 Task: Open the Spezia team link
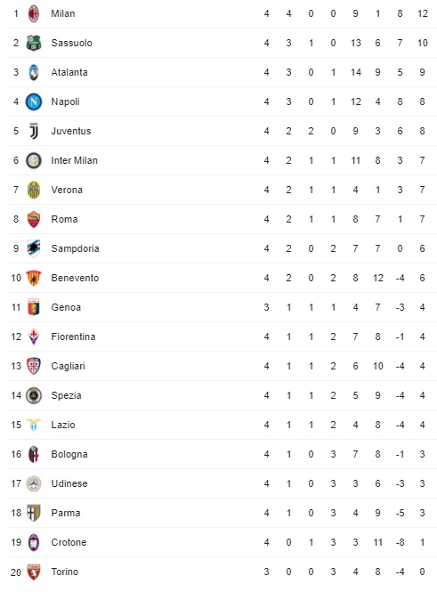pos(67,395)
